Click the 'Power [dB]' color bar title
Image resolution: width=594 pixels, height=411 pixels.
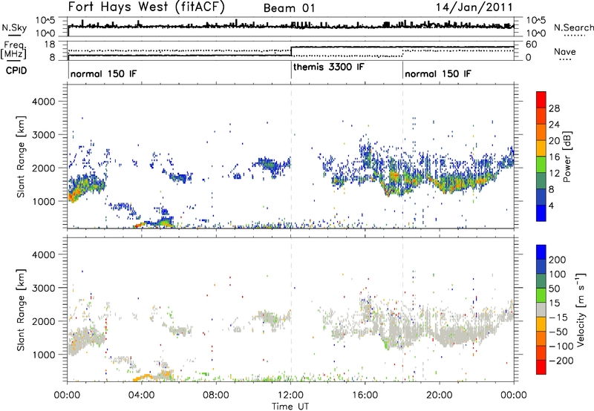(567, 157)
